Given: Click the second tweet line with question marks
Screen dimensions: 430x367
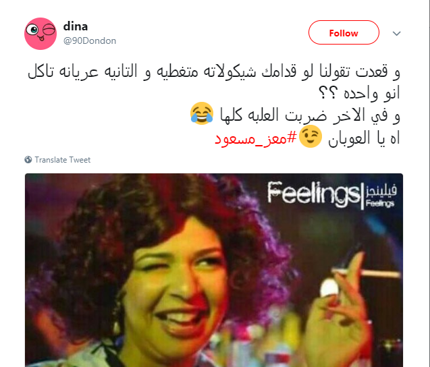Looking at the screenshot, I should pos(359,93).
